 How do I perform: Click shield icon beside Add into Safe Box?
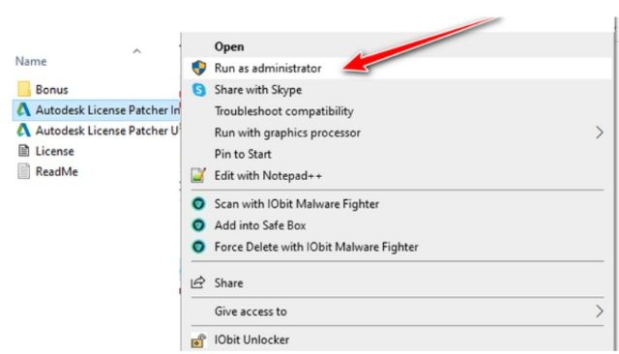click(198, 225)
